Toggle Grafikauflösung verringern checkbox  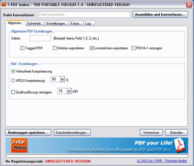(x=13, y=92)
